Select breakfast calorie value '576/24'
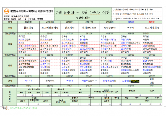 tap(28, 34)
